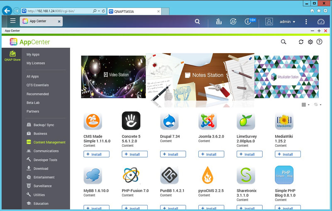This screenshot has width=332, height=211.
Task: Select Download category
Action: tap(37, 168)
